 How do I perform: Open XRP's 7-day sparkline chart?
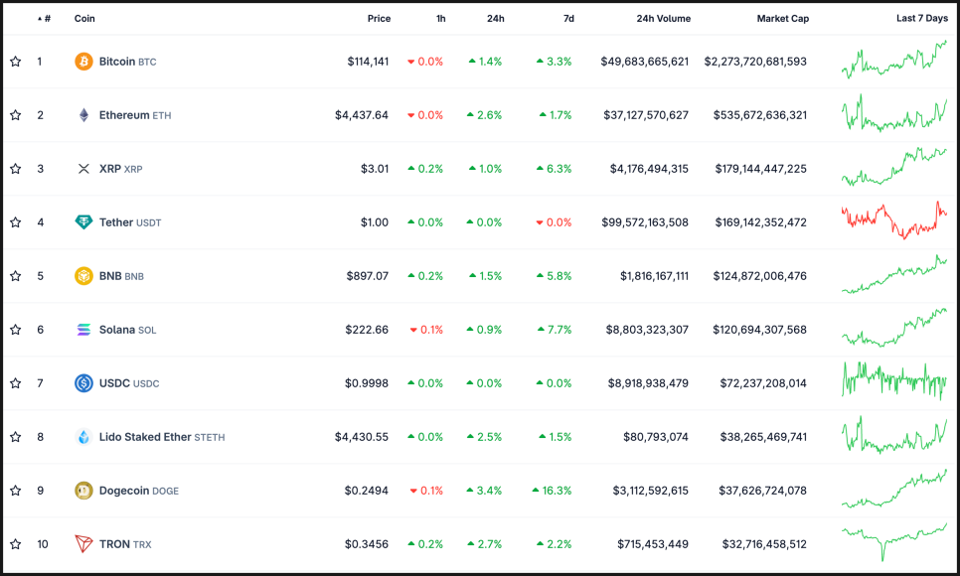(894, 167)
